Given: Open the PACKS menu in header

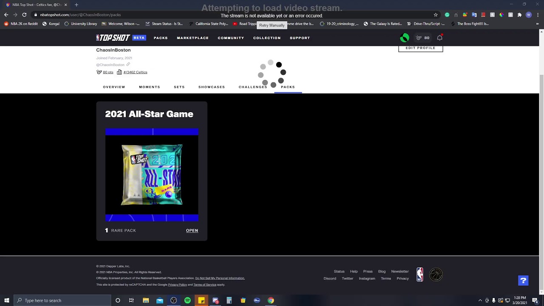Looking at the screenshot, I should 161,38.
